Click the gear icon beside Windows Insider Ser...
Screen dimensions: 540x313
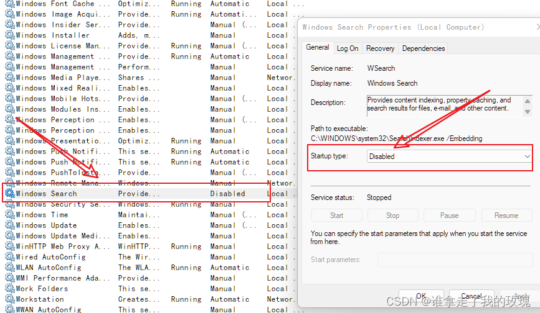(x=9, y=25)
